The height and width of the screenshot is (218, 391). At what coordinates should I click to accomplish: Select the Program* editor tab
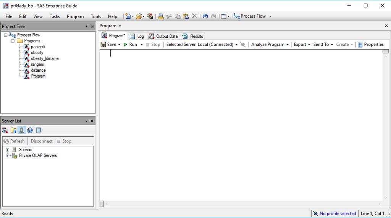113,36
